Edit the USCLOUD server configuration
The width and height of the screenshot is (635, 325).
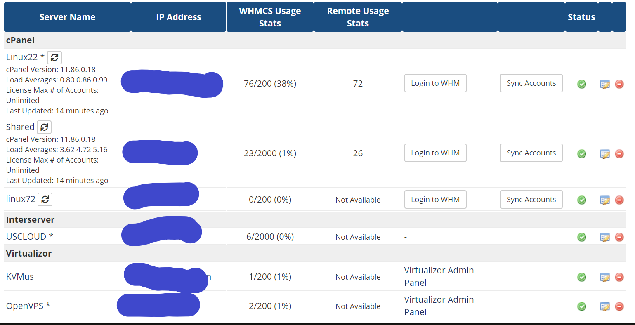605,237
